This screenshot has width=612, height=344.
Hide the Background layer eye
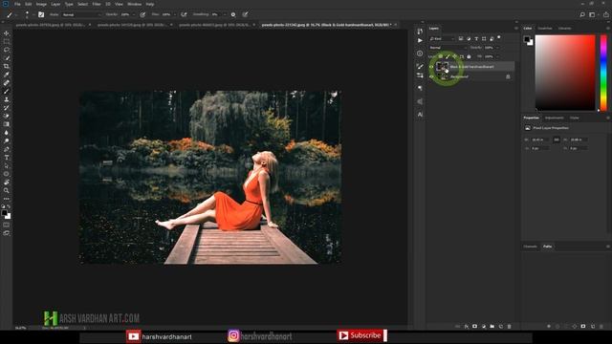point(431,76)
